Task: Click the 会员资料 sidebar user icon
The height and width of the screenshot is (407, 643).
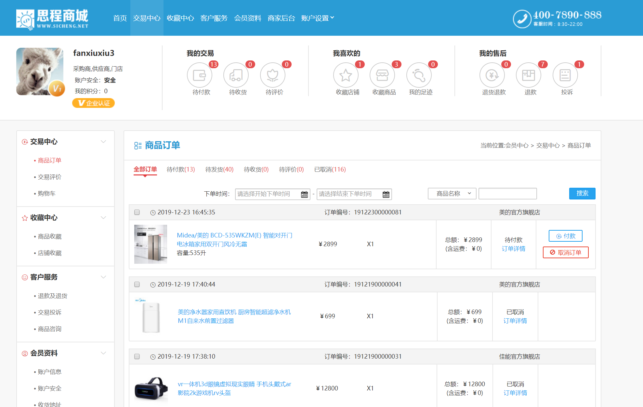Action: (x=25, y=353)
